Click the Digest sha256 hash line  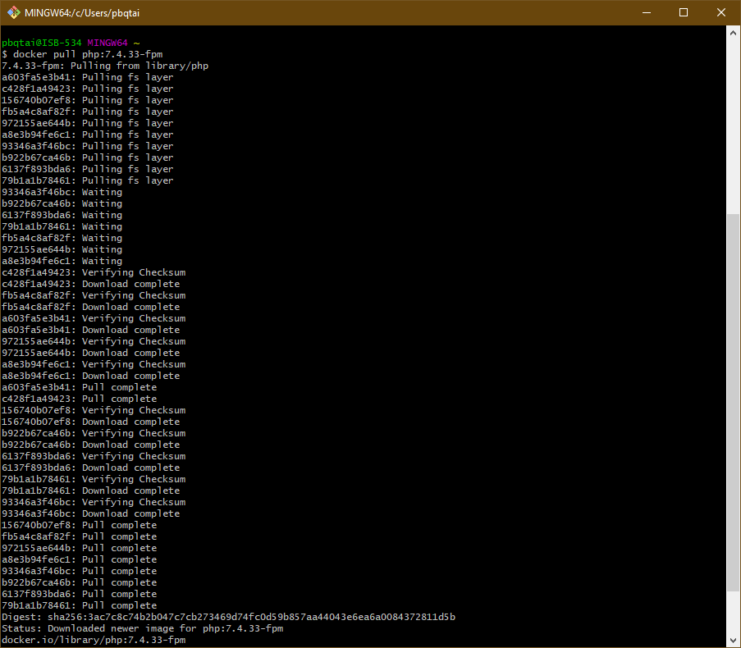tap(228, 617)
